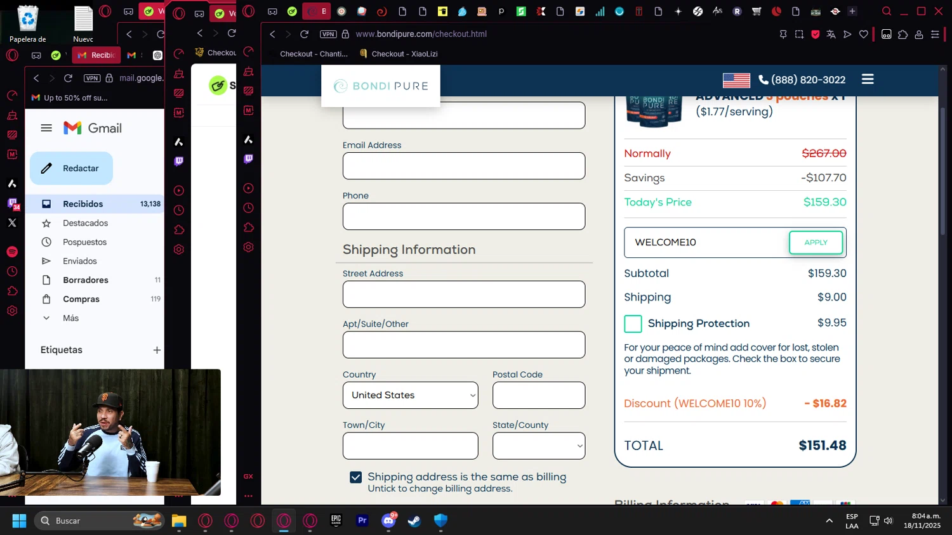952x535 pixels.
Task: Click Redactar to compose an email
Action: (x=71, y=168)
